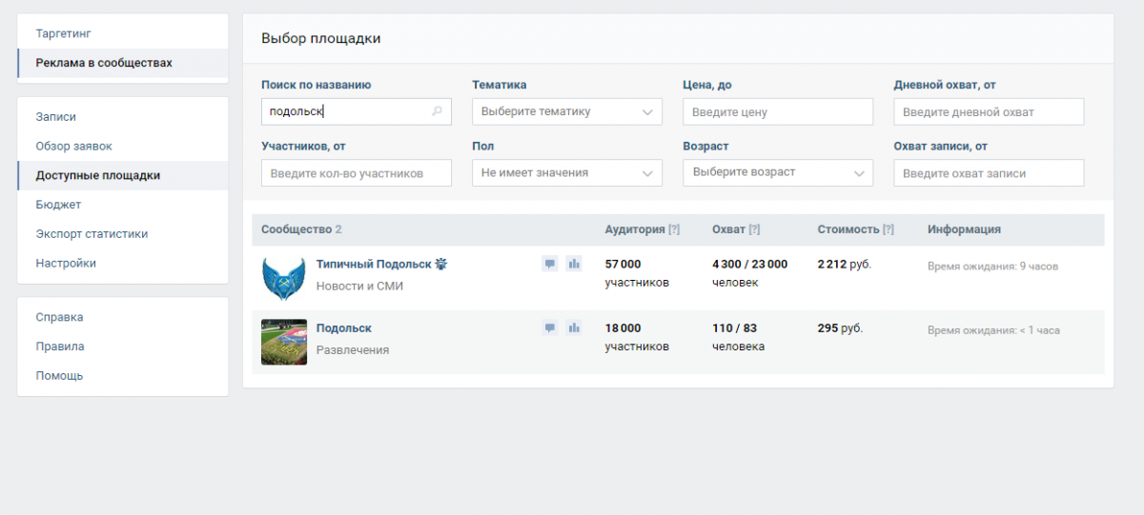This screenshot has height=515, width=1144.
Task: Expand the Возраст dropdown
Action: (x=777, y=172)
